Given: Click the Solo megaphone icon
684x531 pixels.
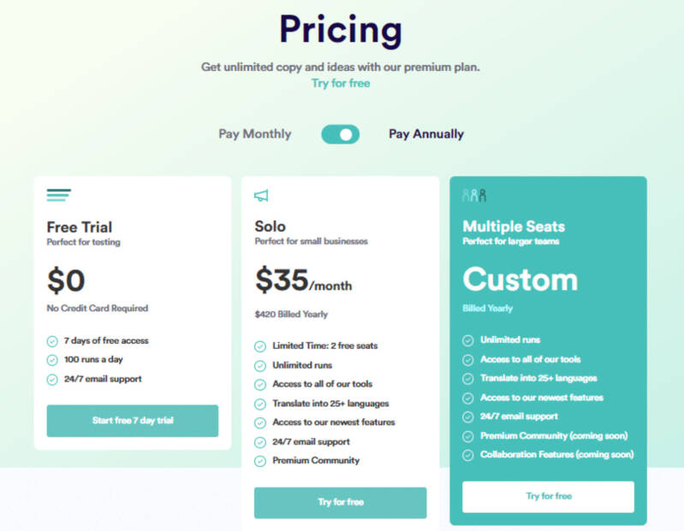Looking at the screenshot, I should pyautogui.click(x=261, y=196).
